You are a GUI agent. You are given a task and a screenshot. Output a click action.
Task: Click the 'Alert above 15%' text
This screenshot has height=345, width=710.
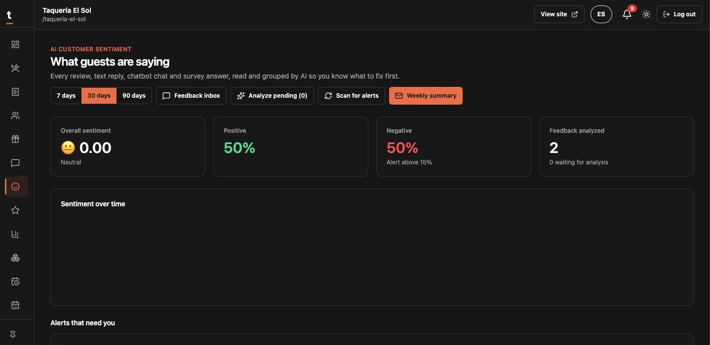(x=409, y=162)
